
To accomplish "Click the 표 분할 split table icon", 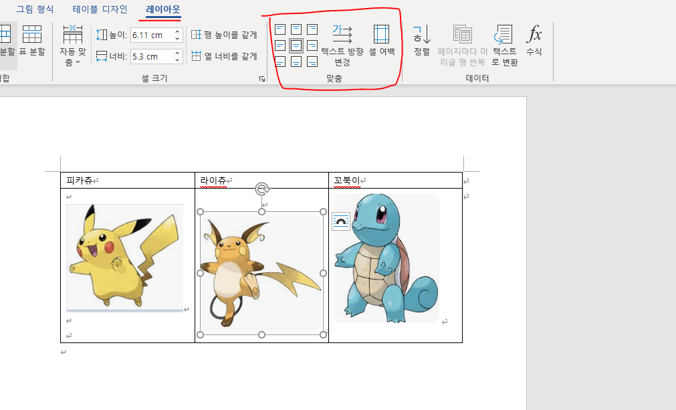I will [x=32, y=40].
